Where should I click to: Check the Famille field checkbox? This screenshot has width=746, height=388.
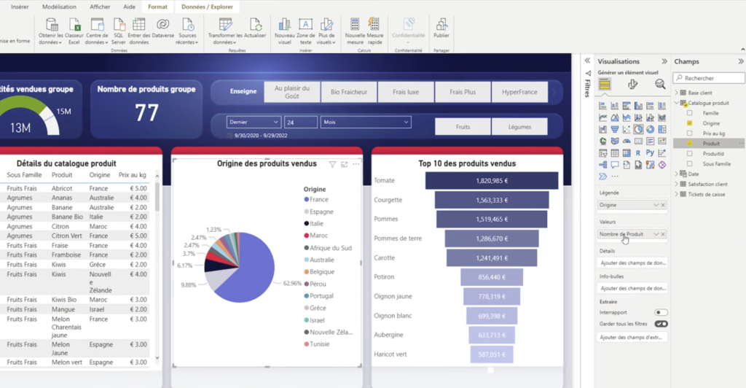[689, 113]
